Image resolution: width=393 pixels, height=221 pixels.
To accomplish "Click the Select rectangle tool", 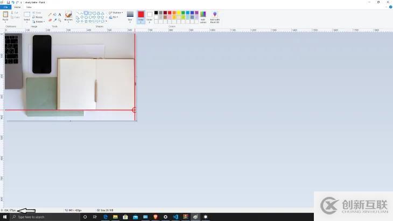I will tap(27, 15).
